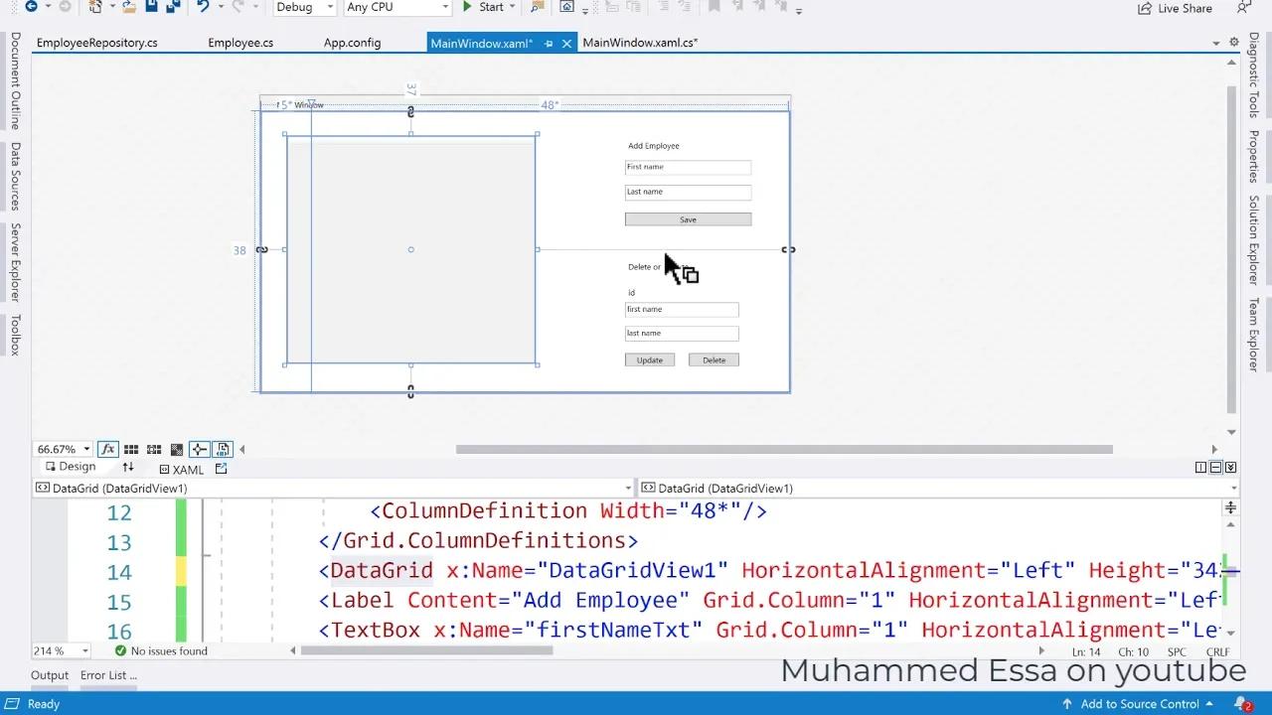1272x715 pixels.
Task: Open the effects (fx) designer icon
Action: click(x=108, y=449)
